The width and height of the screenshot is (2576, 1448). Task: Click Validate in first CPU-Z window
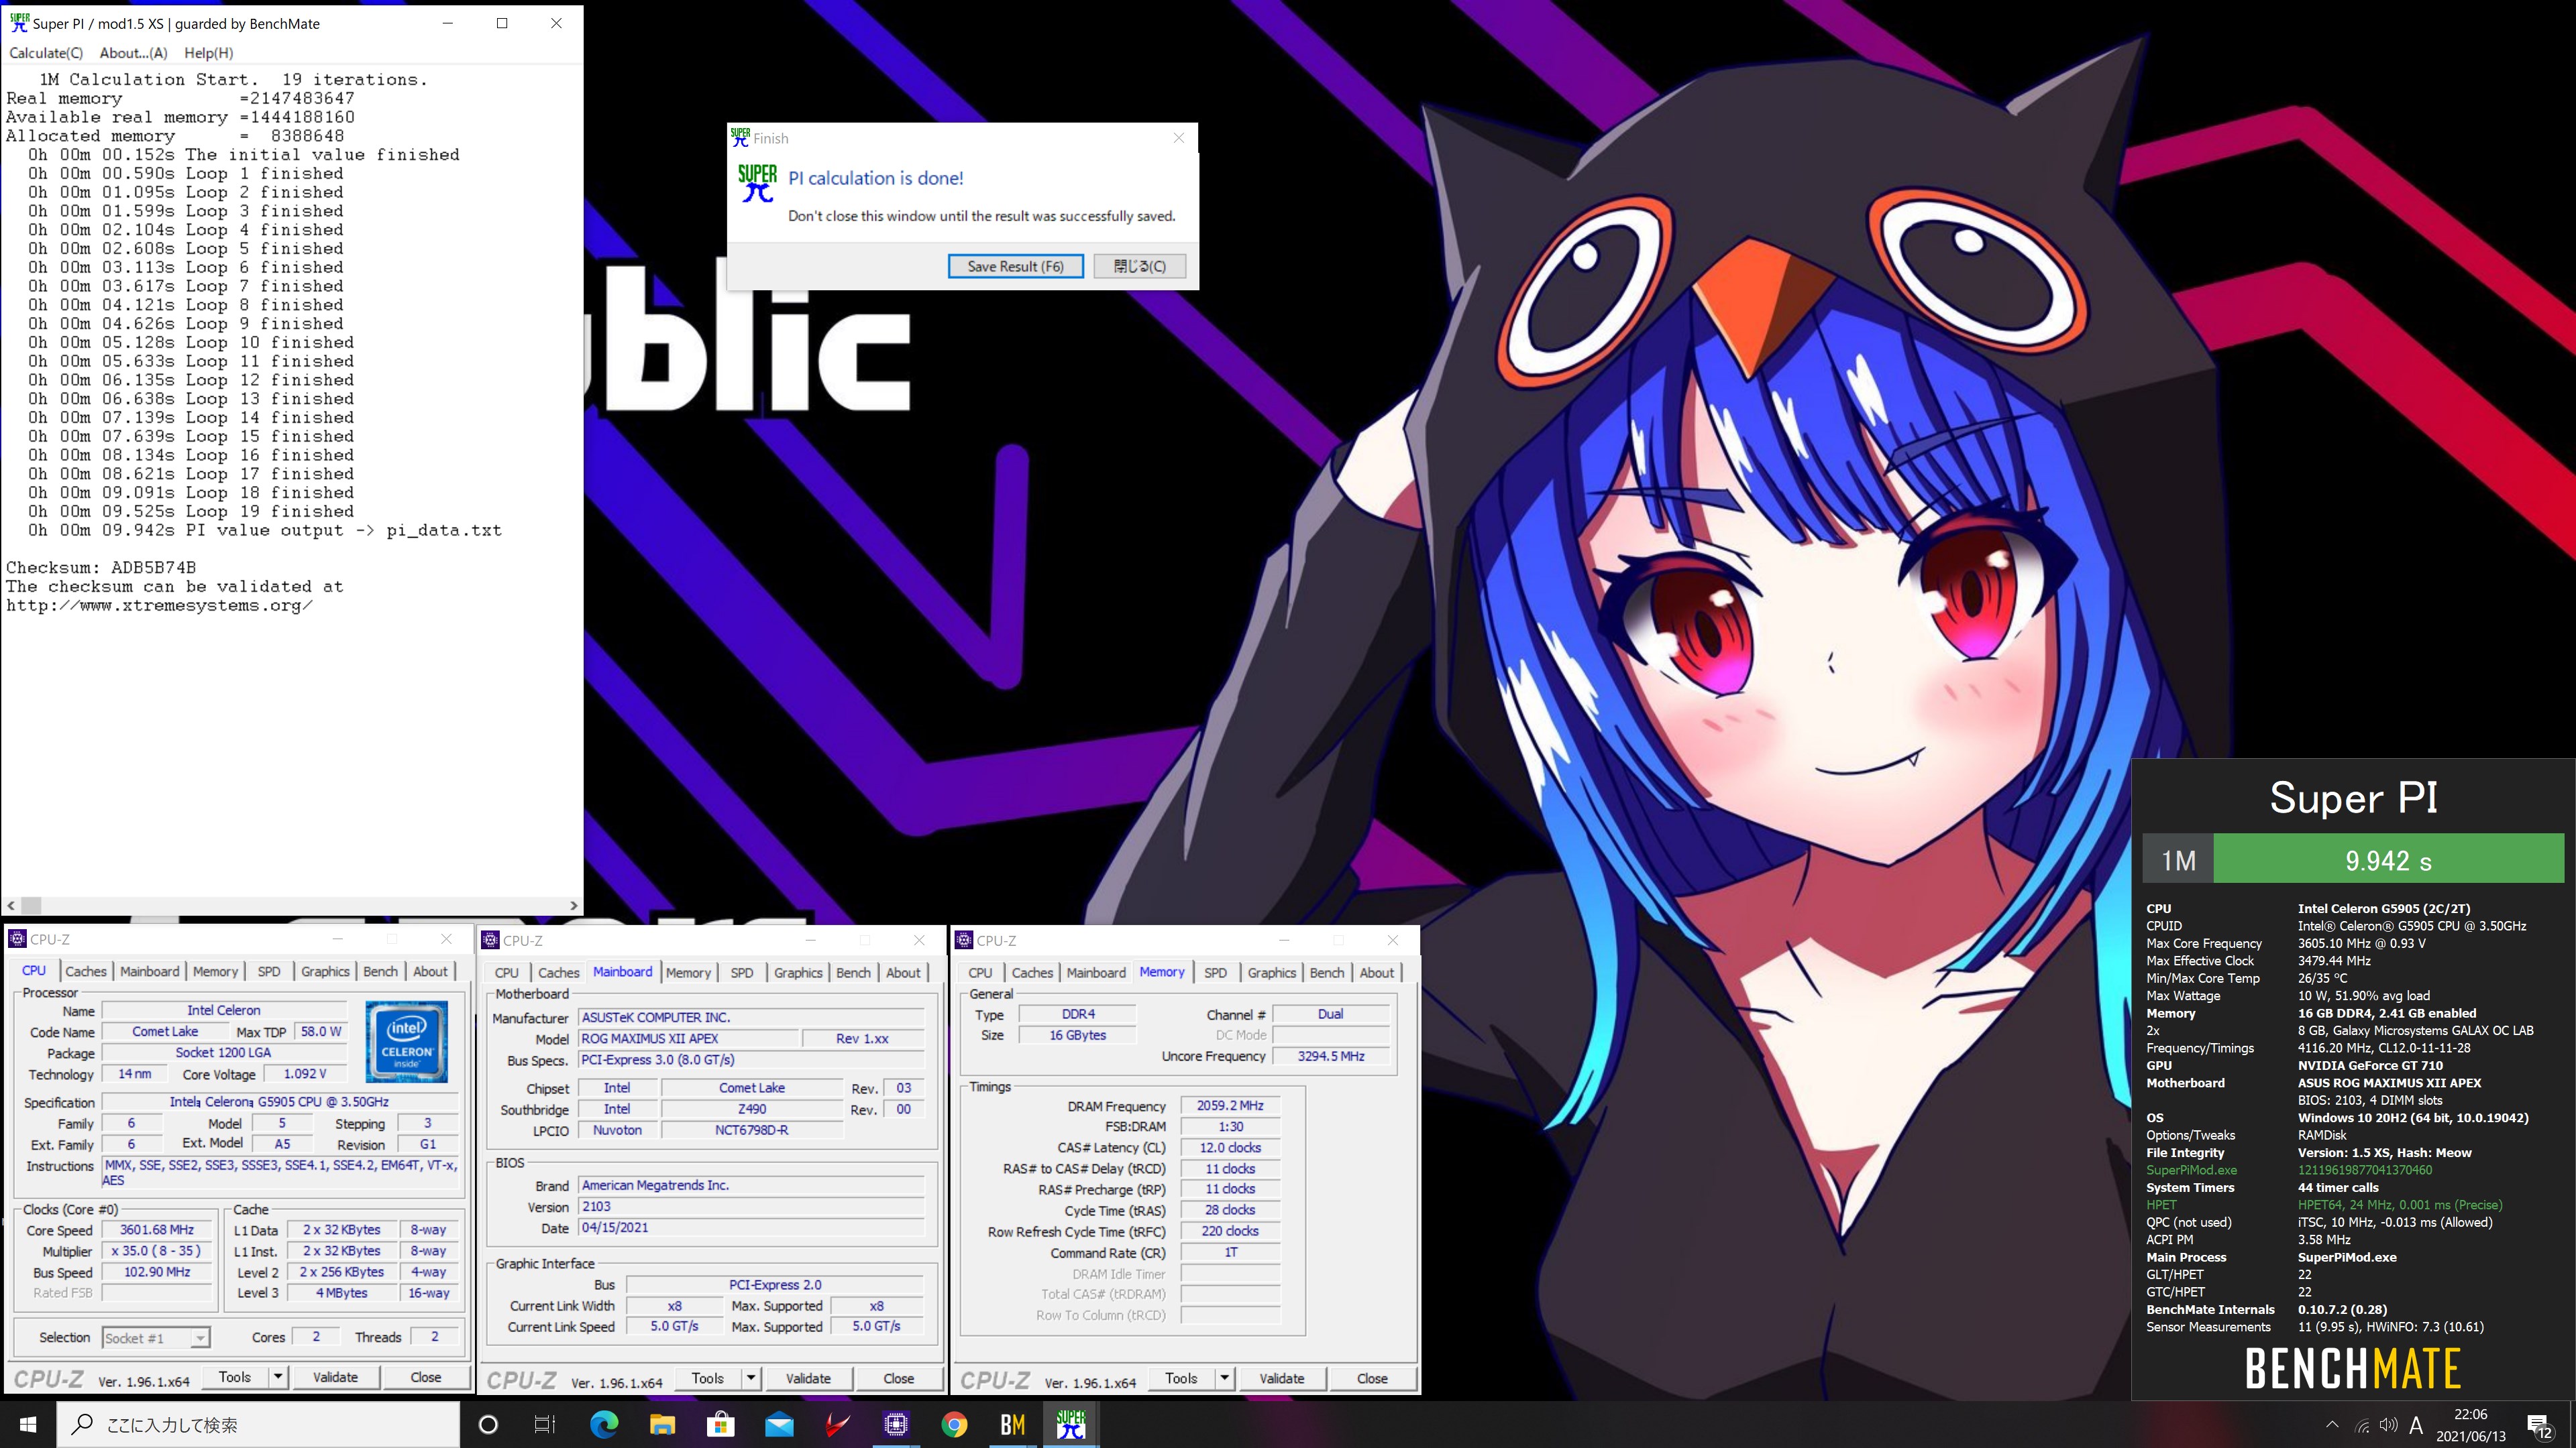click(335, 1377)
